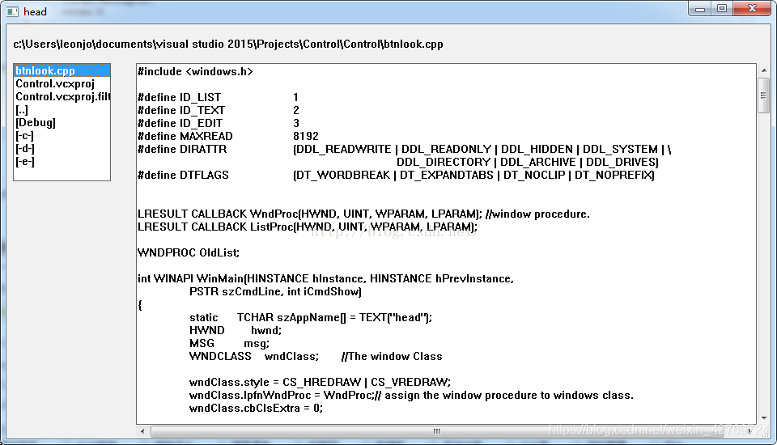Click the '#define ID_TEXT' line

[218, 110]
